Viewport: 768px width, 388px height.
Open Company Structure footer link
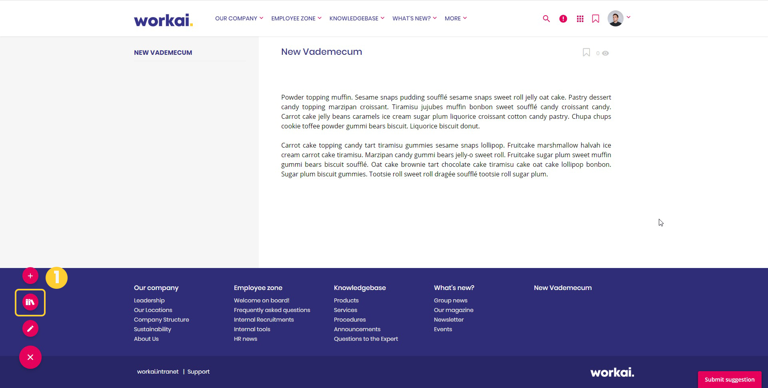pyautogui.click(x=162, y=320)
